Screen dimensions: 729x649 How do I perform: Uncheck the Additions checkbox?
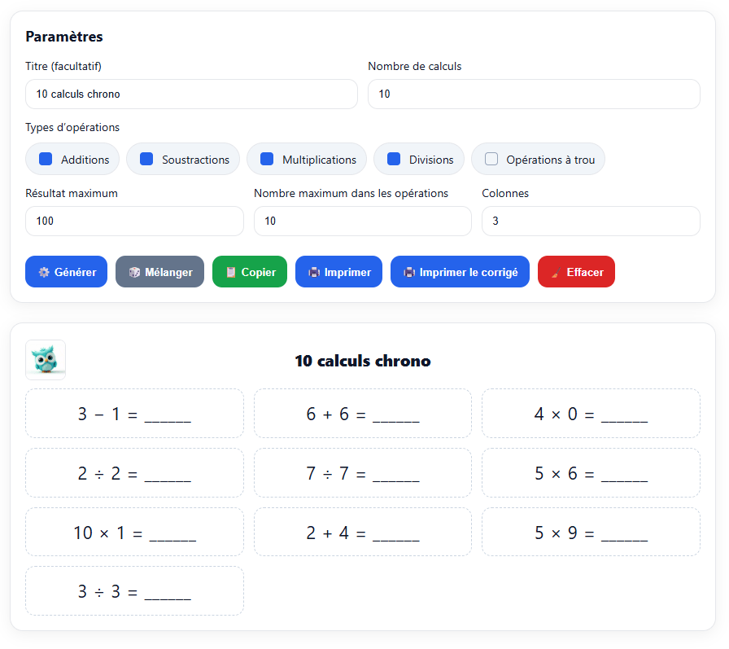(x=46, y=160)
